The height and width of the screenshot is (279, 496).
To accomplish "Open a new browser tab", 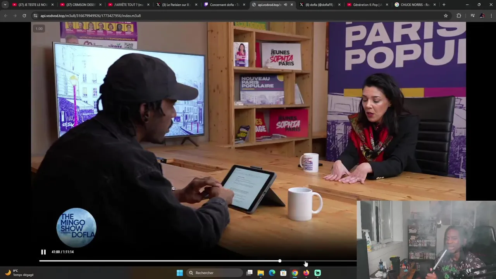I will 444,5.
